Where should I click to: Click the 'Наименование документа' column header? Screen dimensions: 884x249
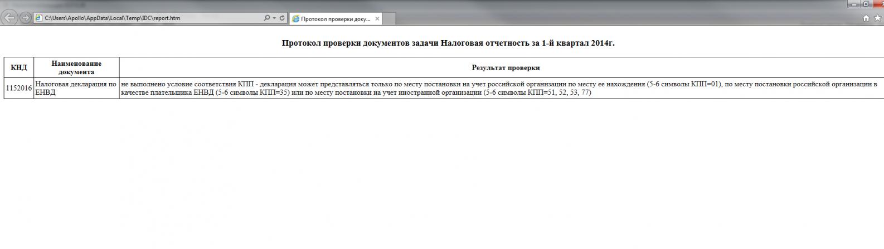[x=76, y=67]
